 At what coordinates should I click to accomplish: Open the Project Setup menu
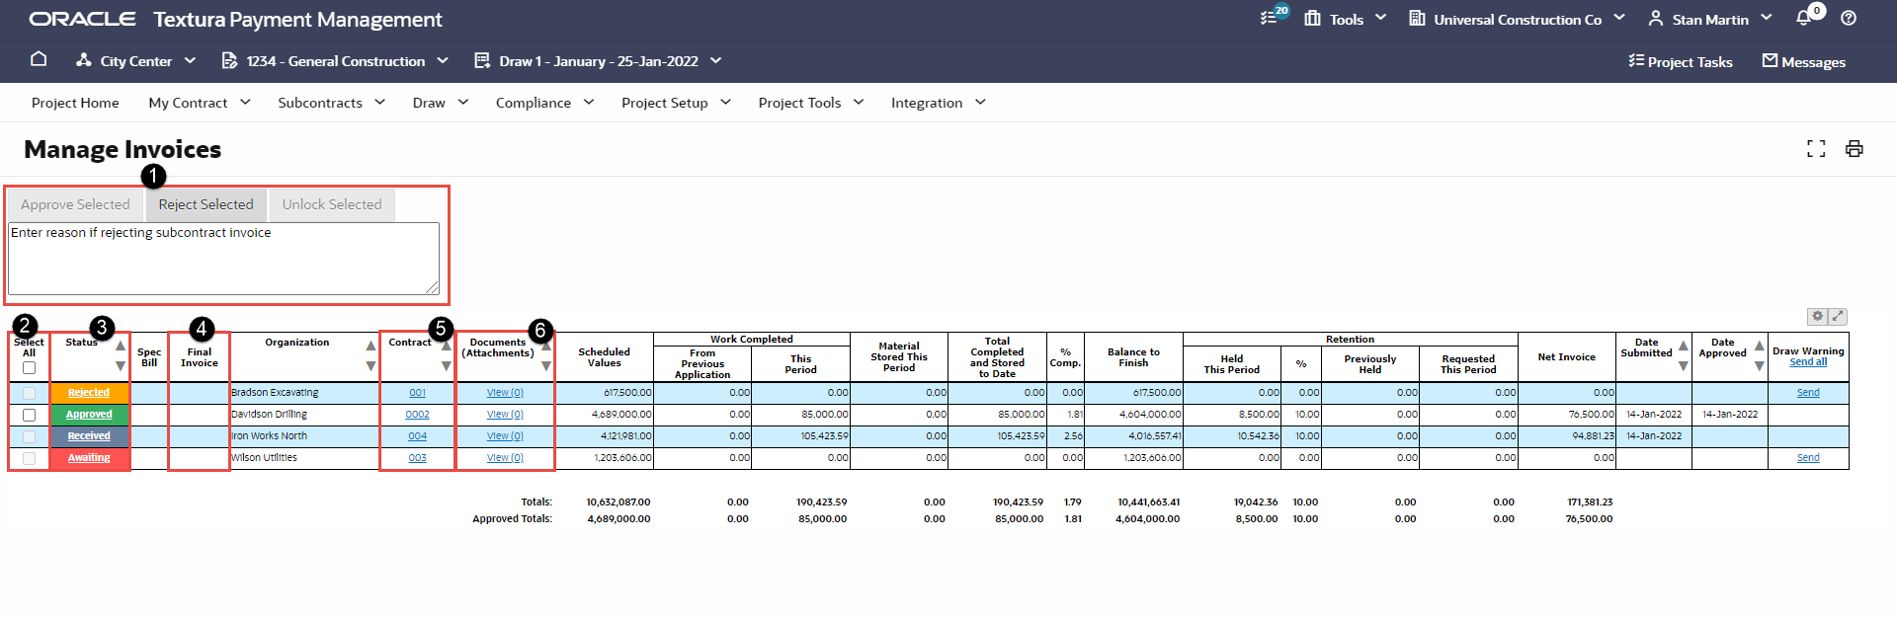(677, 103)
